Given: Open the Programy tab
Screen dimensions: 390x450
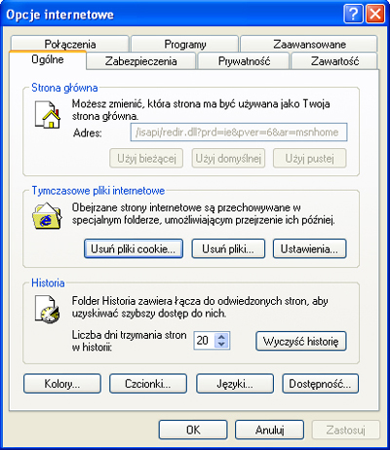Looking at the screenshot, I should (x=185, y=44).
